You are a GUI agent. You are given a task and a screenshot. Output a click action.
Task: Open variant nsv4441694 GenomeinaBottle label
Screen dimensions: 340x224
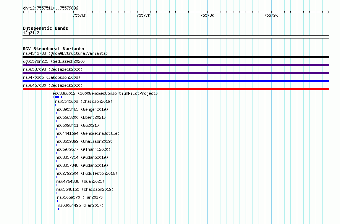87,133
